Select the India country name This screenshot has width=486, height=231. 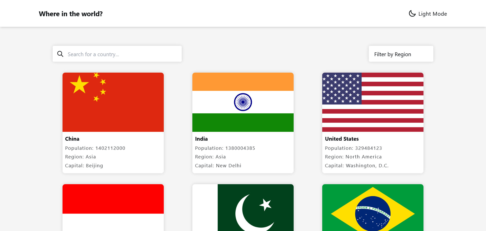[201, 139]
